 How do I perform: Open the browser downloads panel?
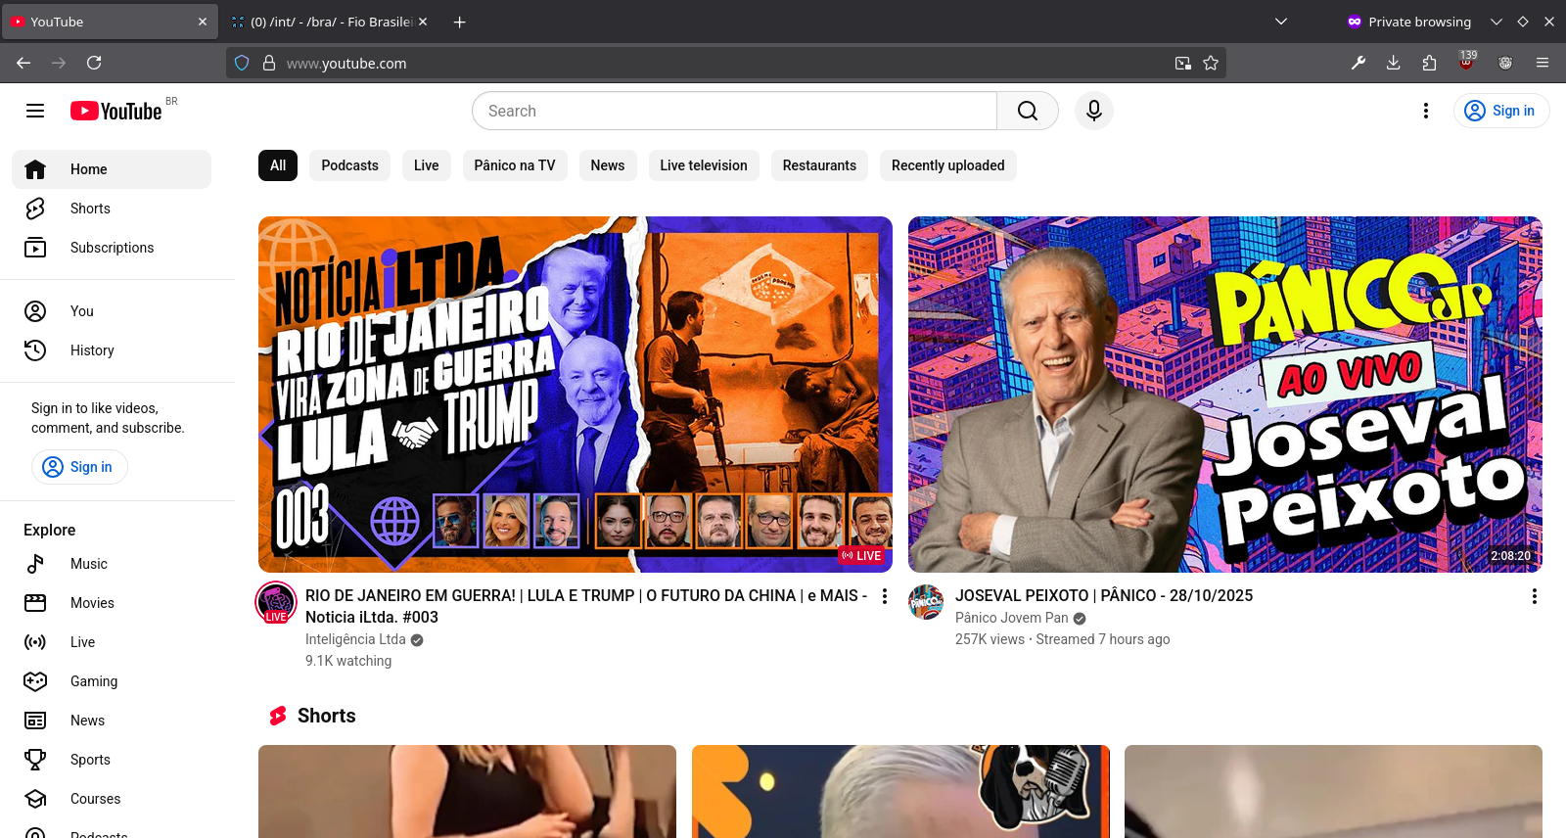(x=1394, y=63)
